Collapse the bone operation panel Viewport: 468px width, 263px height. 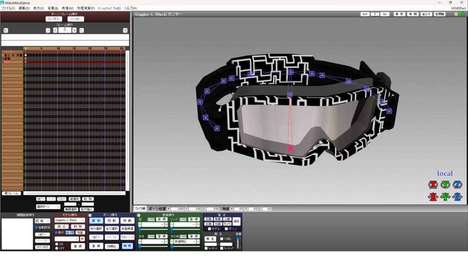click(x=90, y=215)
